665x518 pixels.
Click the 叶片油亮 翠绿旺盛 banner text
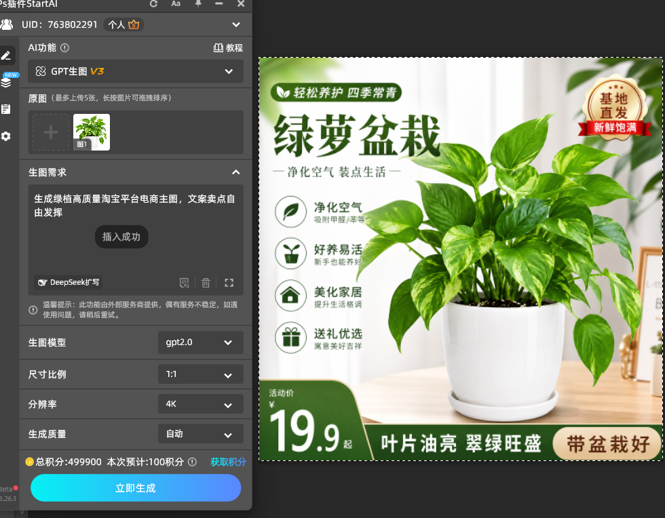click(x=461, y=444)
